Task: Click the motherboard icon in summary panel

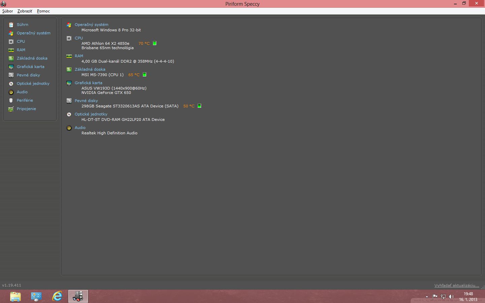Action: click(x=69, y=69)
